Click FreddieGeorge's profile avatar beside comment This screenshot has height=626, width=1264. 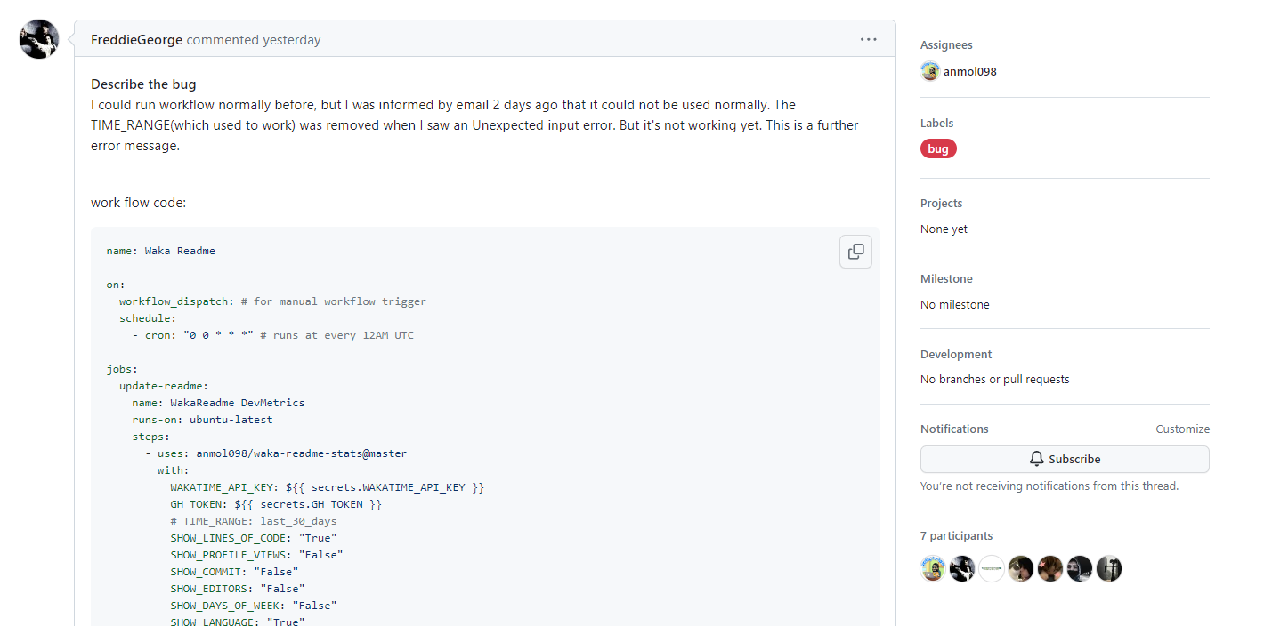click(x=39, y=39)
